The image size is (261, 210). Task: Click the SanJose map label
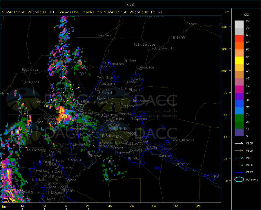click(130, 60)
